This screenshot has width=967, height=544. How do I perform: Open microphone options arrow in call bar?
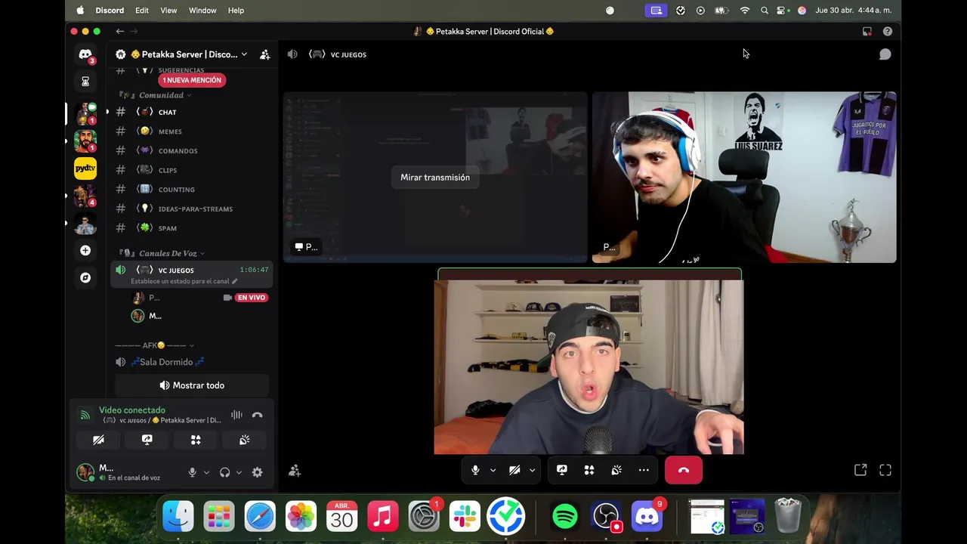click(x=493, y=470)
